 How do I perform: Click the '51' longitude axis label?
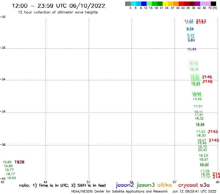click(88, 182)
